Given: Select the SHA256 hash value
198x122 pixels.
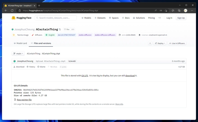Looking at the screenshot, I should (x=61, y=90).
